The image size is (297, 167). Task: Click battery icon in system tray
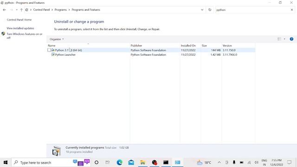point(241,162)
